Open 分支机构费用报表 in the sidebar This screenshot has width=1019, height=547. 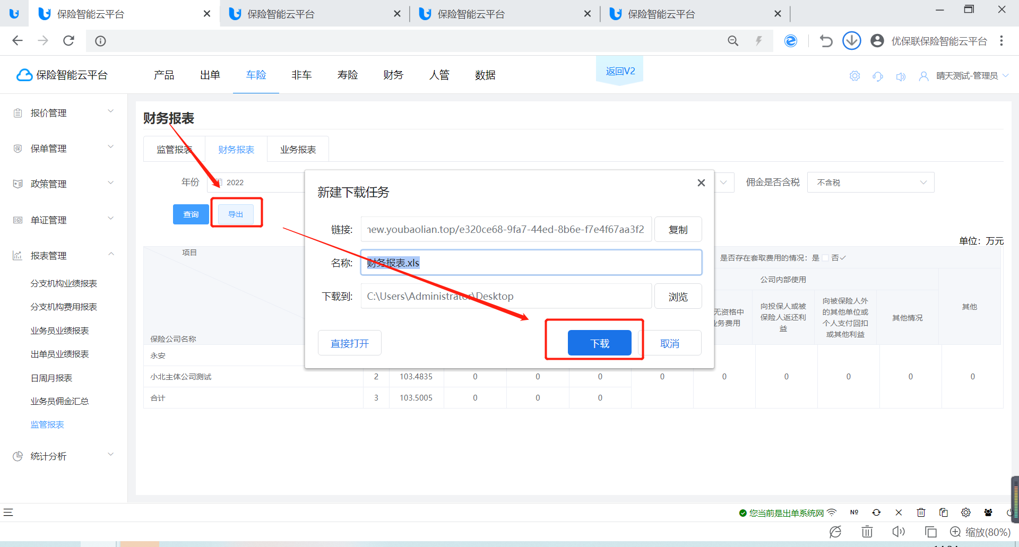coord(64,307)
